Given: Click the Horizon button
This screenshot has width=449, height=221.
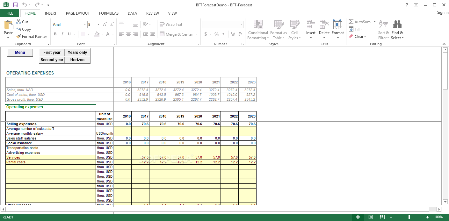Looking at the screenshot, I should click(x=77, y=60).
